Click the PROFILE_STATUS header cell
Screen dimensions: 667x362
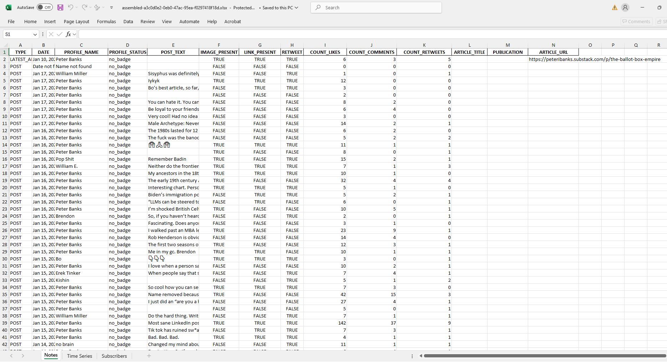tap(127, 52)
